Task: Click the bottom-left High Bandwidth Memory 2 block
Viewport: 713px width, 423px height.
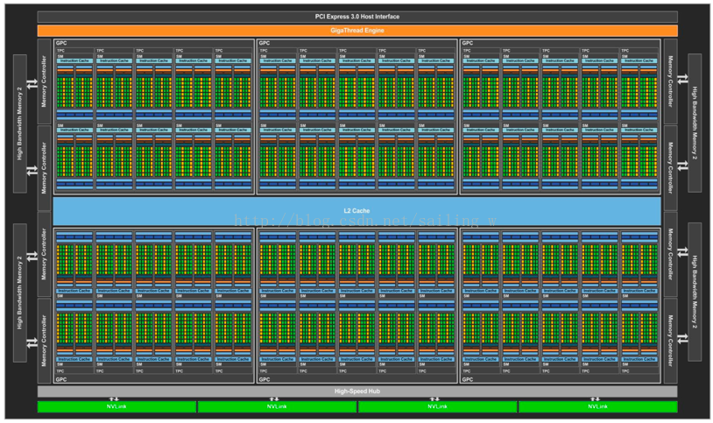Action: pos(20,293)
